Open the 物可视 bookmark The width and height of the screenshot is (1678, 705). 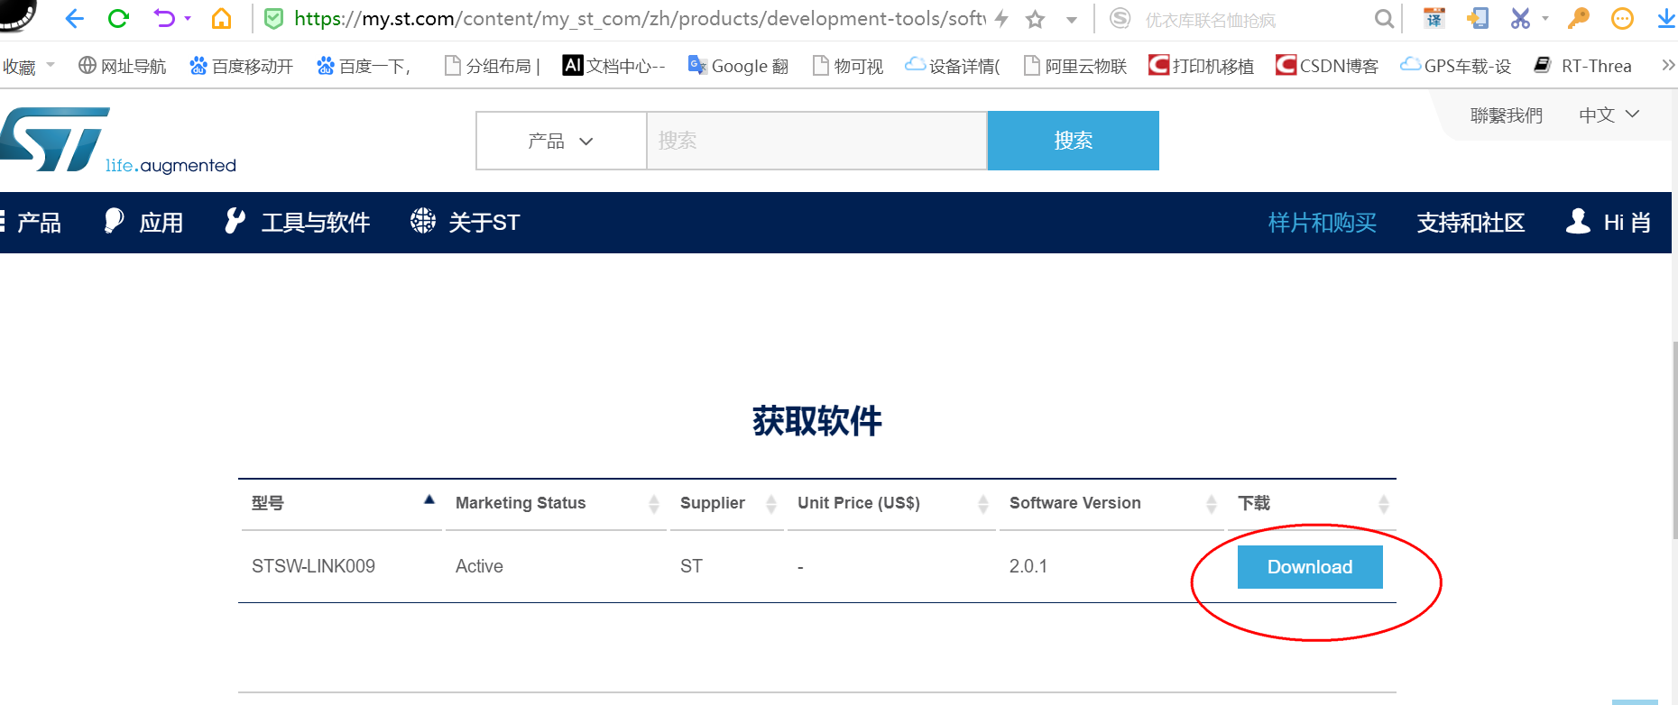[x=848, y=66]
